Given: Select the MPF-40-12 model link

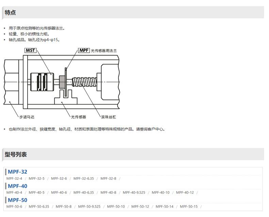Looking at the screenshot, I should 185,193.
